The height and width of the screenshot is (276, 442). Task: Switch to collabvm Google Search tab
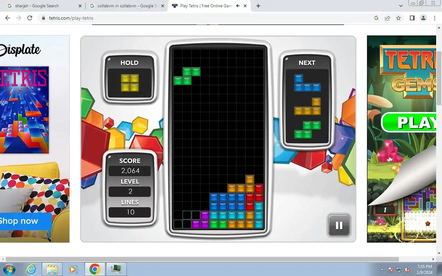tap(126, 6)
